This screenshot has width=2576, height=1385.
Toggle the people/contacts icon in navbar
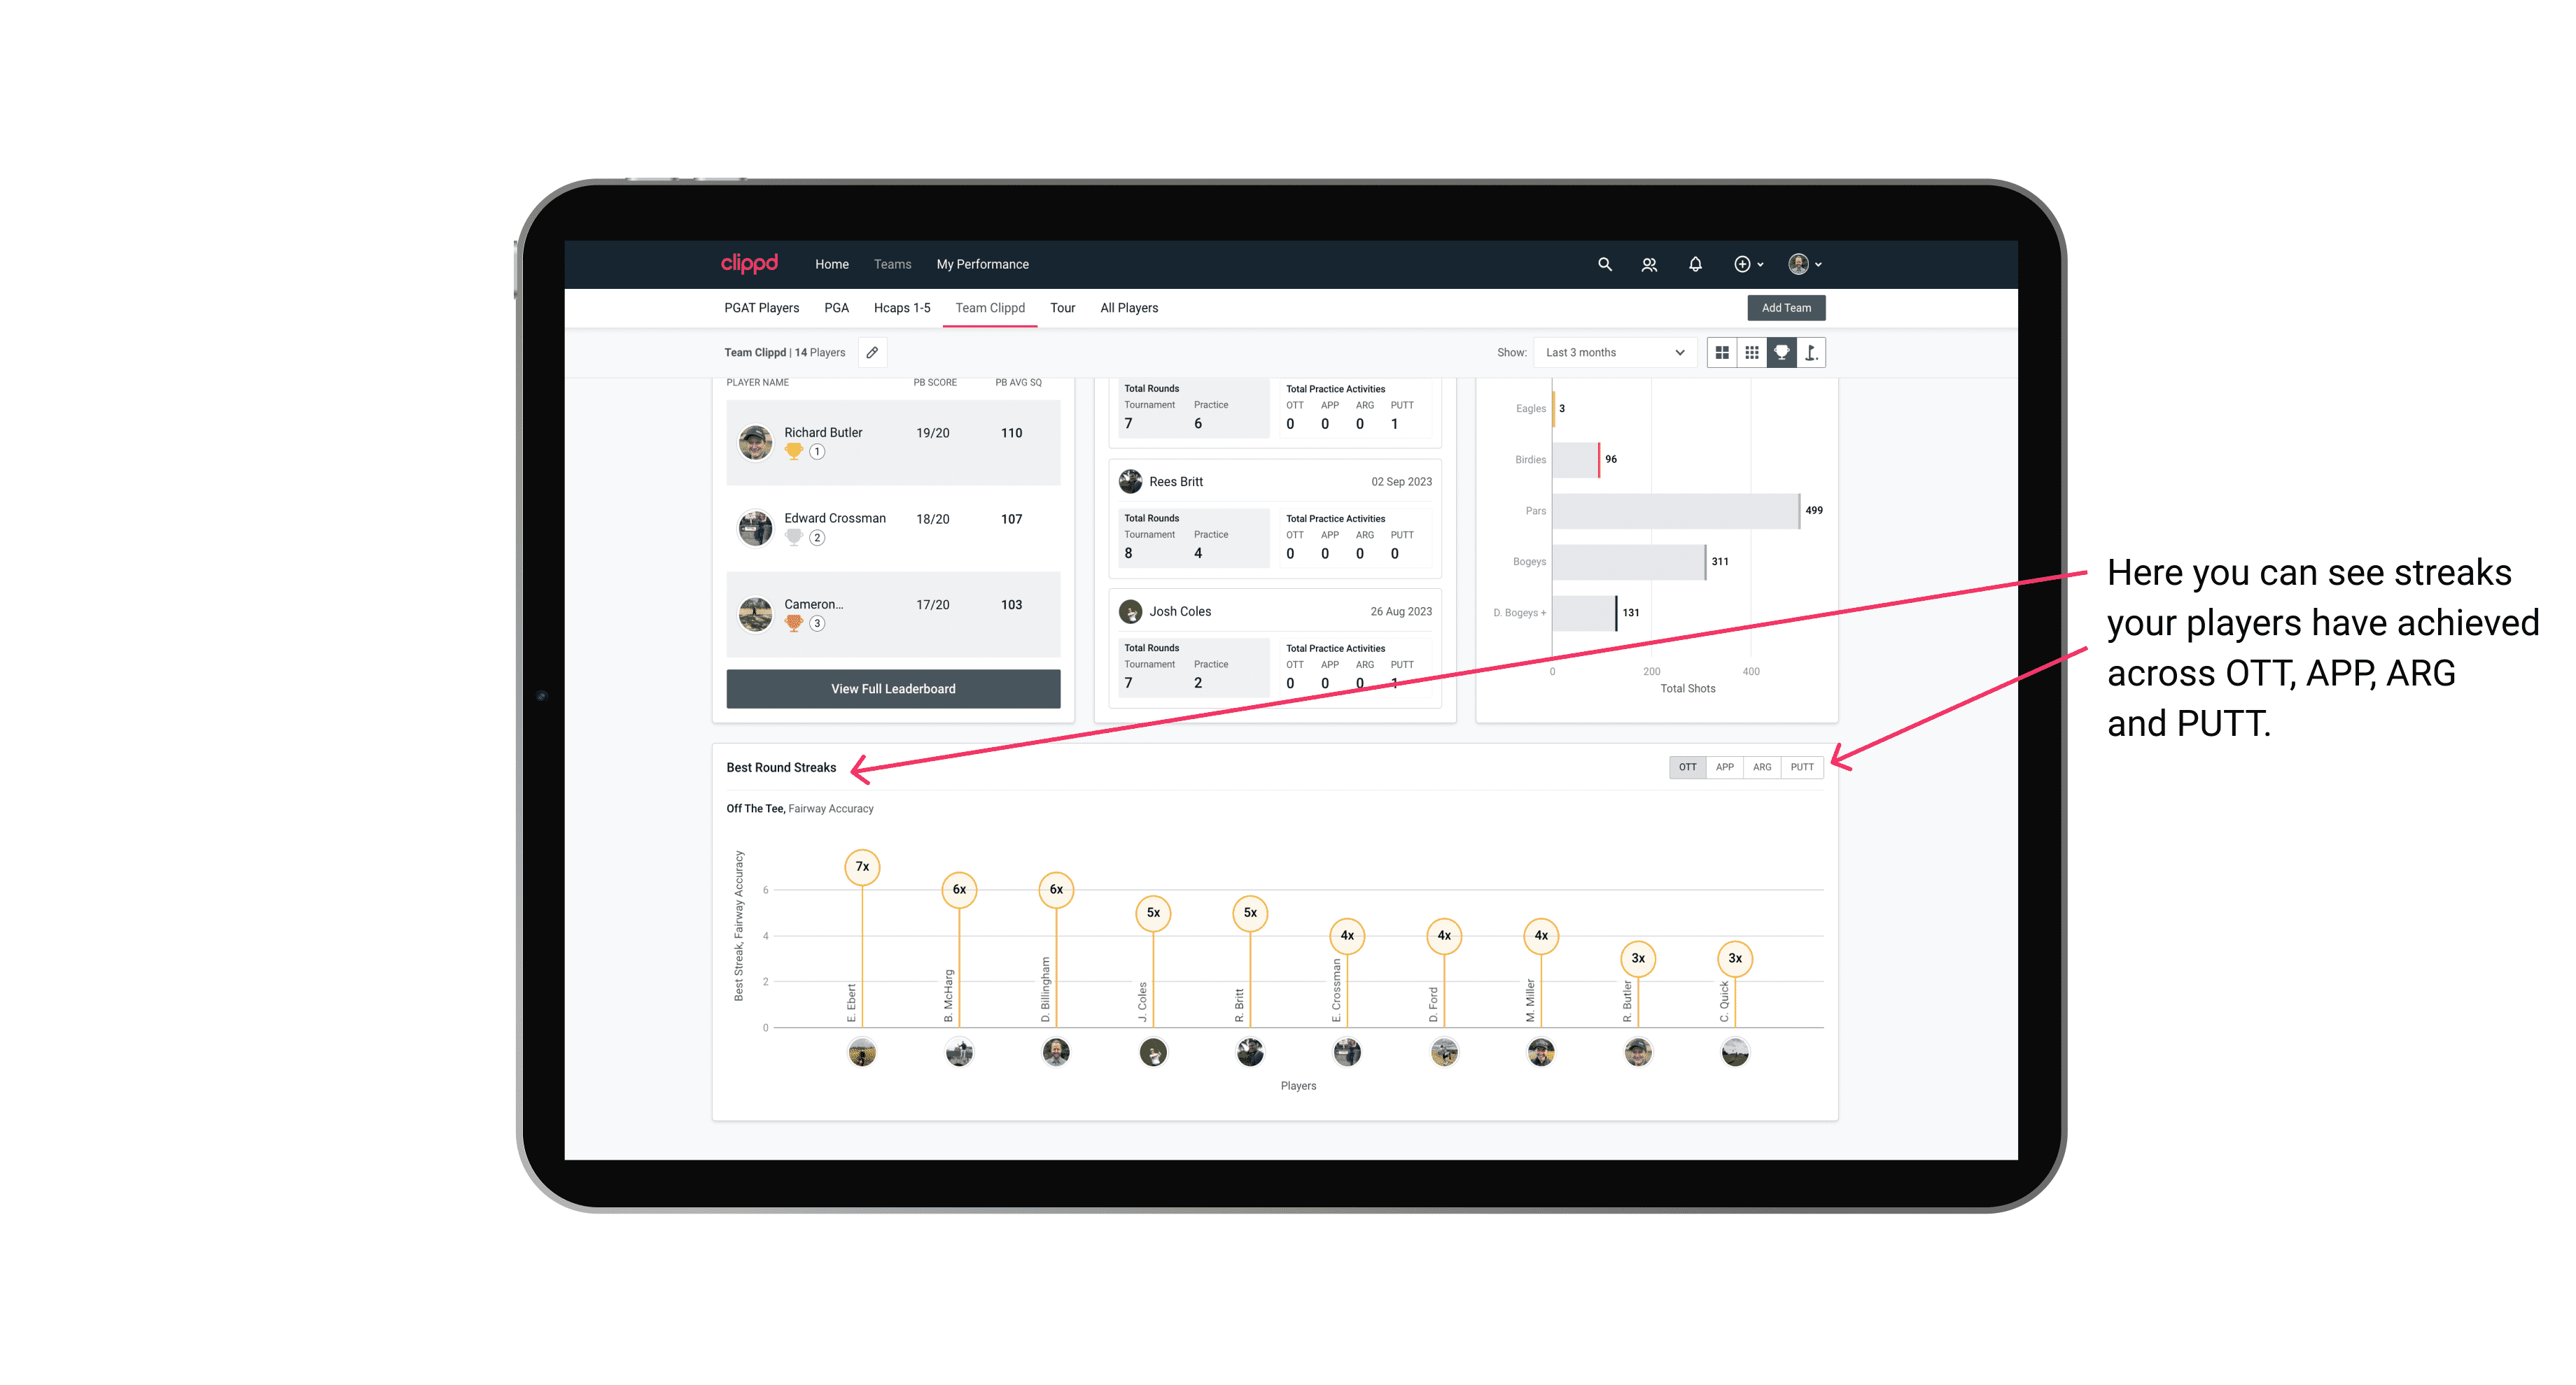(1646, 263)
